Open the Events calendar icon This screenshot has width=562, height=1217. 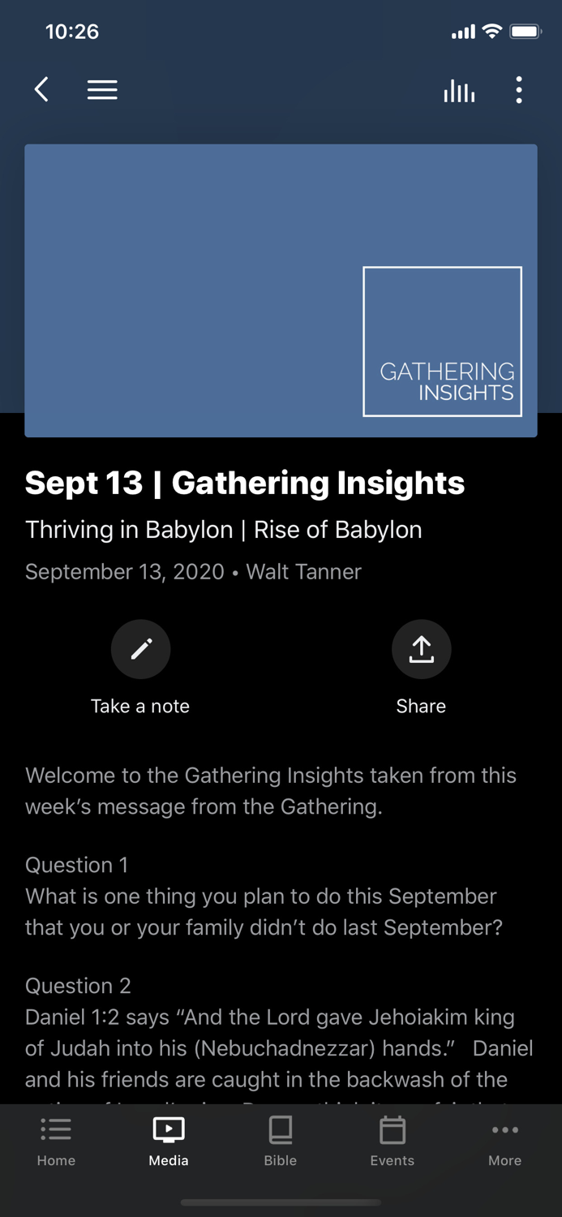(x=392, y=1129)
